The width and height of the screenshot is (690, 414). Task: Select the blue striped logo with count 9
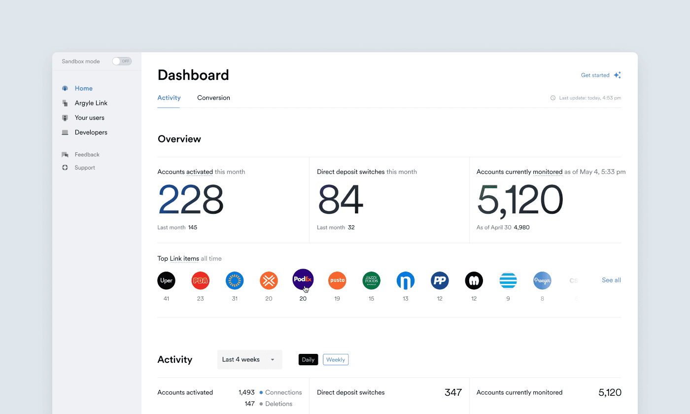(508, 280)
